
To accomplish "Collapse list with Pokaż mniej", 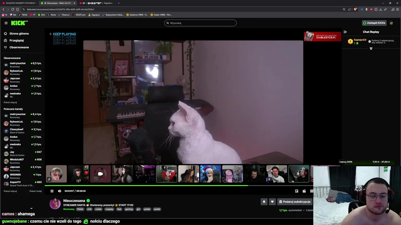I will point(35,191).
